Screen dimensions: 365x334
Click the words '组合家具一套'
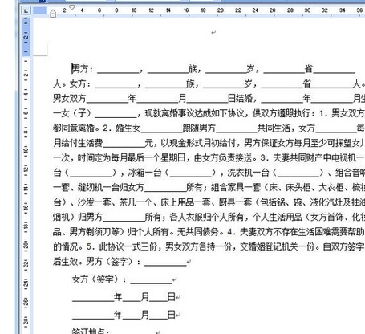236,187
